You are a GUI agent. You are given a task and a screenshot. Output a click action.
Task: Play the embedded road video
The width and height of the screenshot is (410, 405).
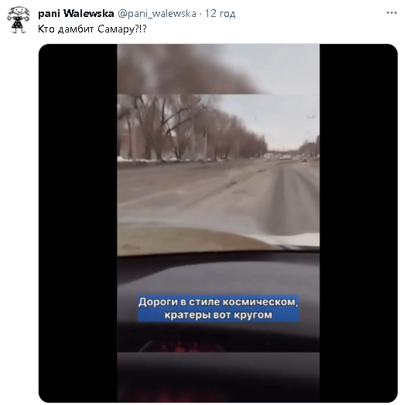pyautogui.click(x=218, y=223)
